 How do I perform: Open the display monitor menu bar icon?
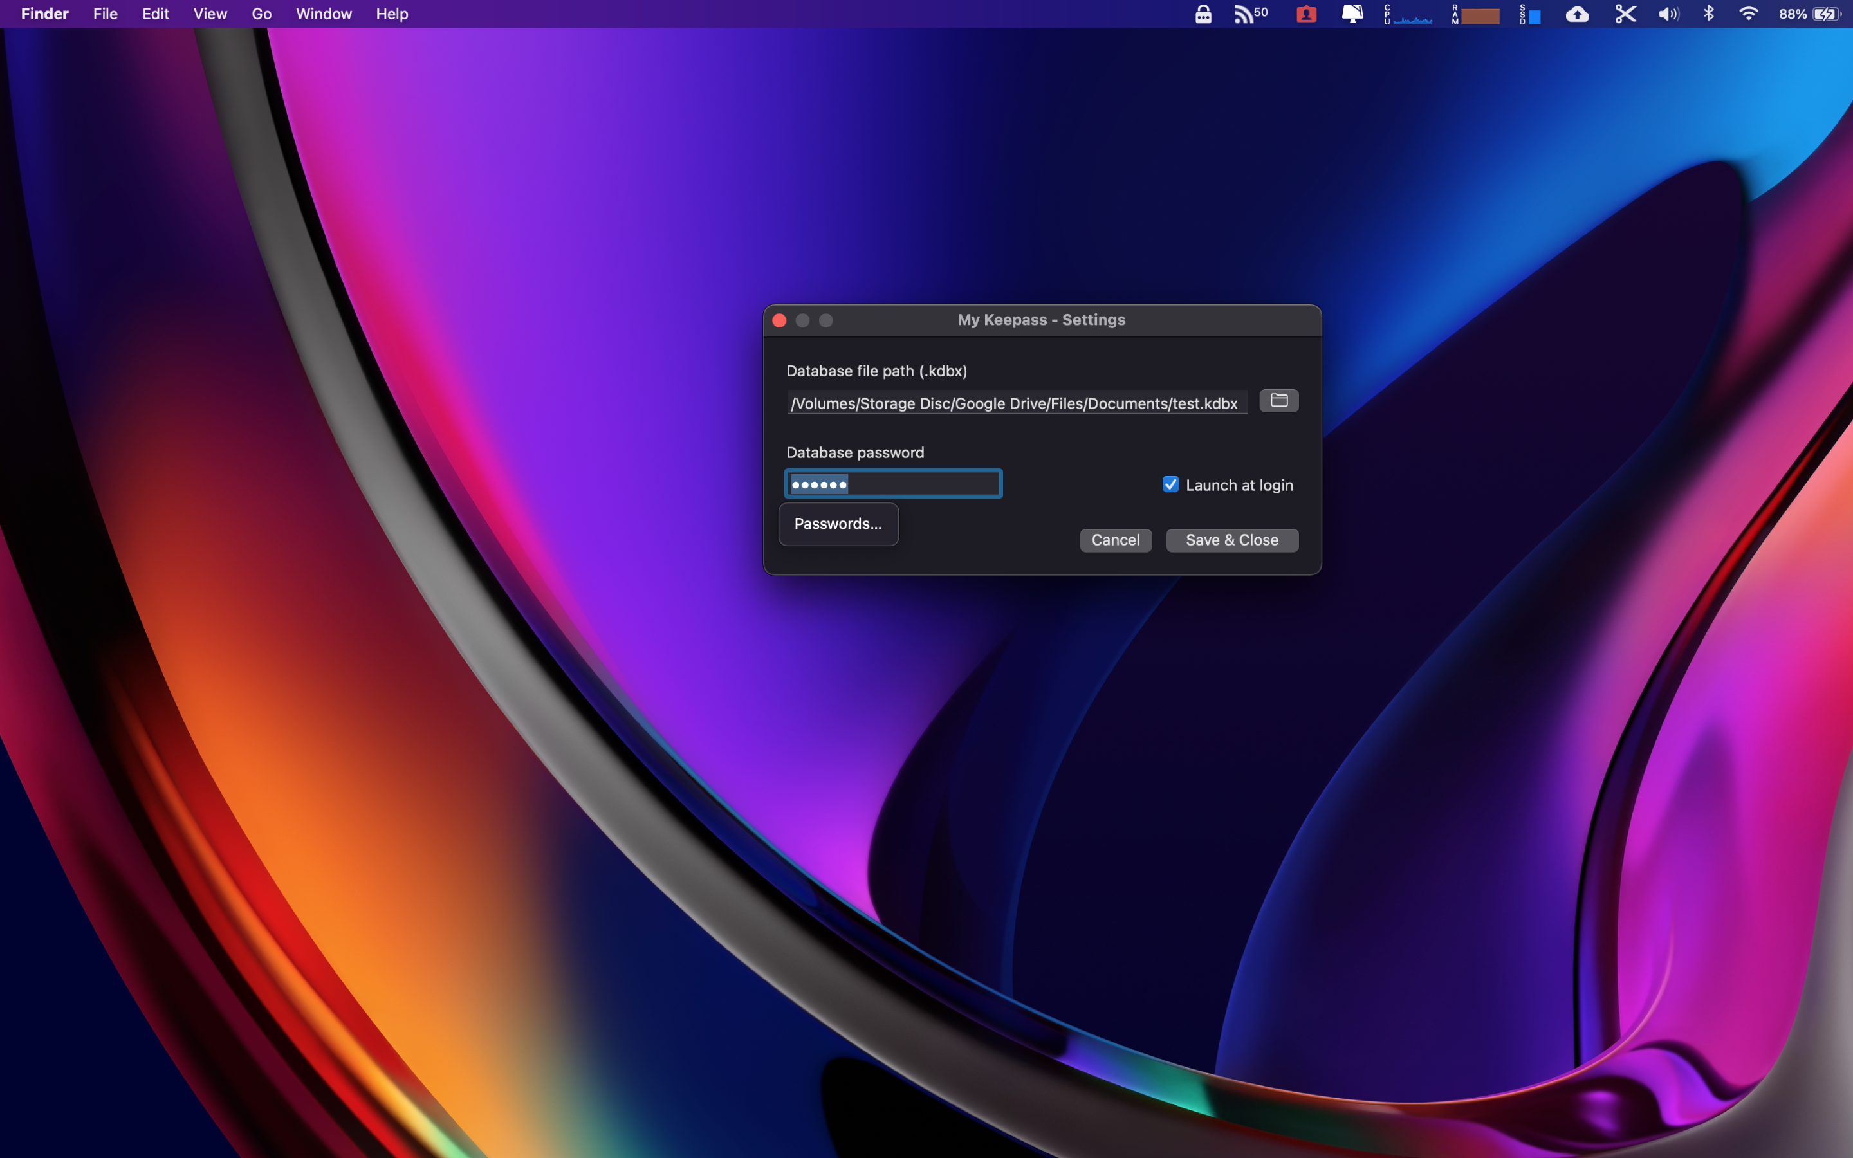[1352, 14]
